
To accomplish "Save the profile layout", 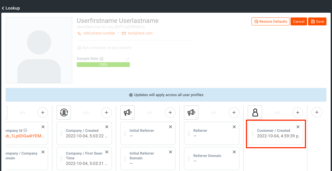I will 317,21.
